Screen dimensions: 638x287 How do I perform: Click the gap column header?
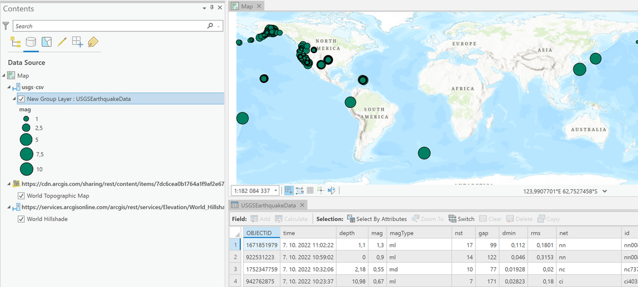[x=488, y=233]
